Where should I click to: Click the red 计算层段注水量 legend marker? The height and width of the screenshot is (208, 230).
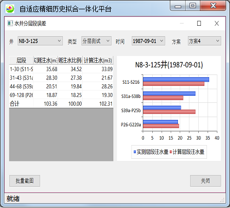[x=171, y=152]
